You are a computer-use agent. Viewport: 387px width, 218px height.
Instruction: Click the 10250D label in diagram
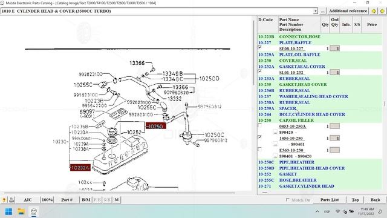point(209,79)
